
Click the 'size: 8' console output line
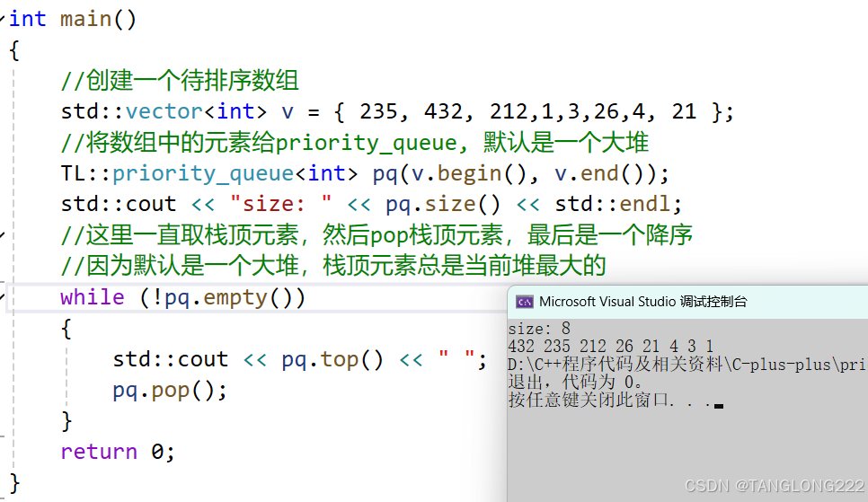pyautogui.click(x=538, y=328)
